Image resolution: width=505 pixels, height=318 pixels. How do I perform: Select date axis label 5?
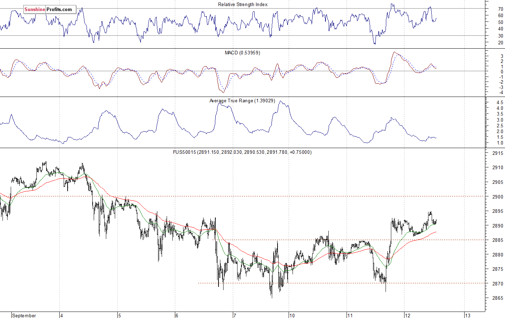[x=119, y=315]
